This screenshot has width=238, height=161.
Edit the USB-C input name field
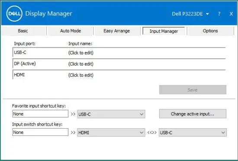[x=81, y=53]
